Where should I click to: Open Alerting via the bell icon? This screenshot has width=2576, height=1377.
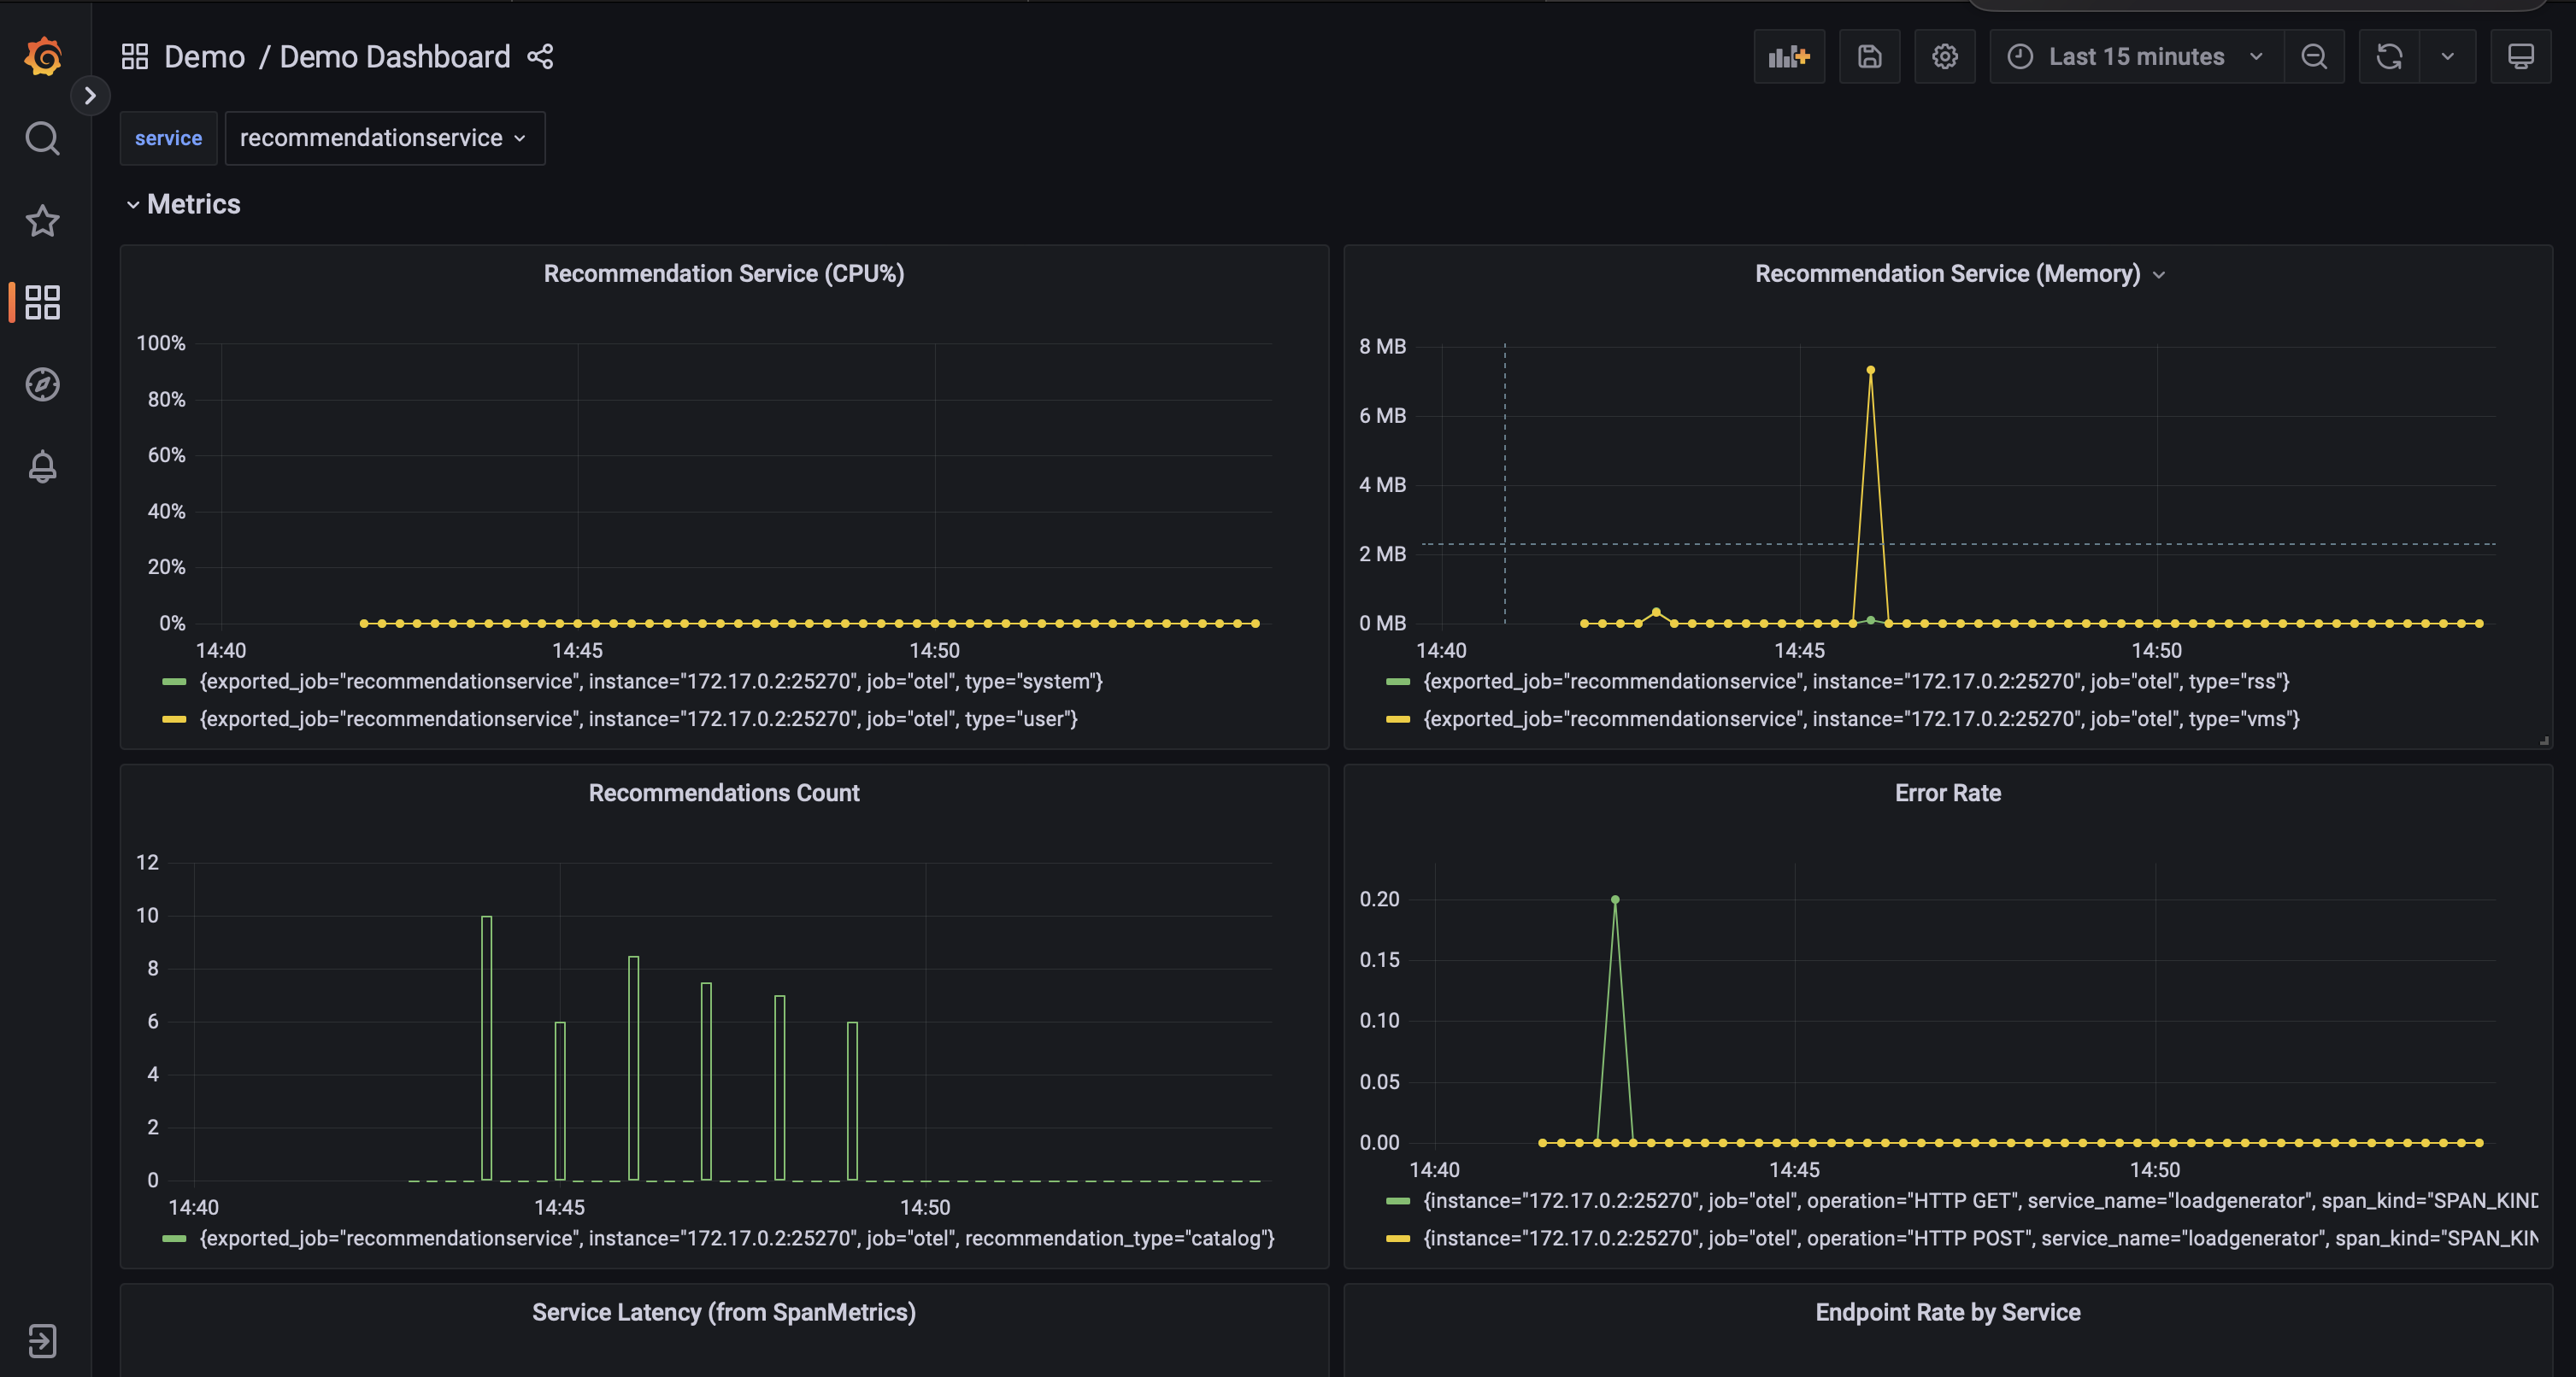coord(42,466)
